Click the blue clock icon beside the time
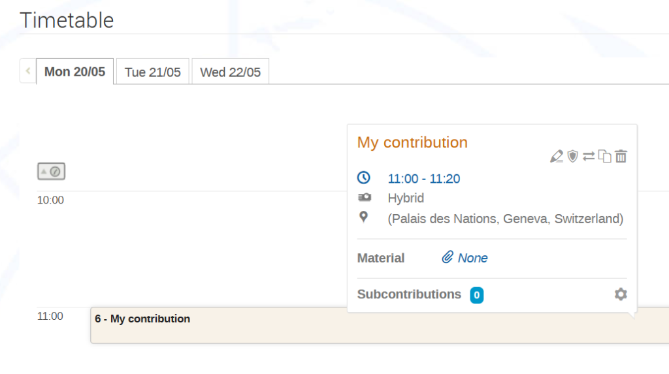669x374 pixels. tap(363, 178)
